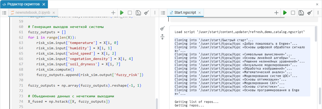Close the script editor window with top-right X
322x109 pixels.
(x=317, y=4)
